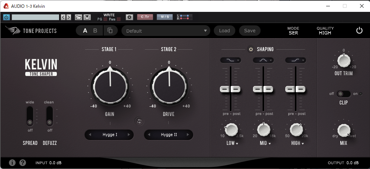Save preset with floppy disk icon
The image size is (370, 169).
[87, 17]
